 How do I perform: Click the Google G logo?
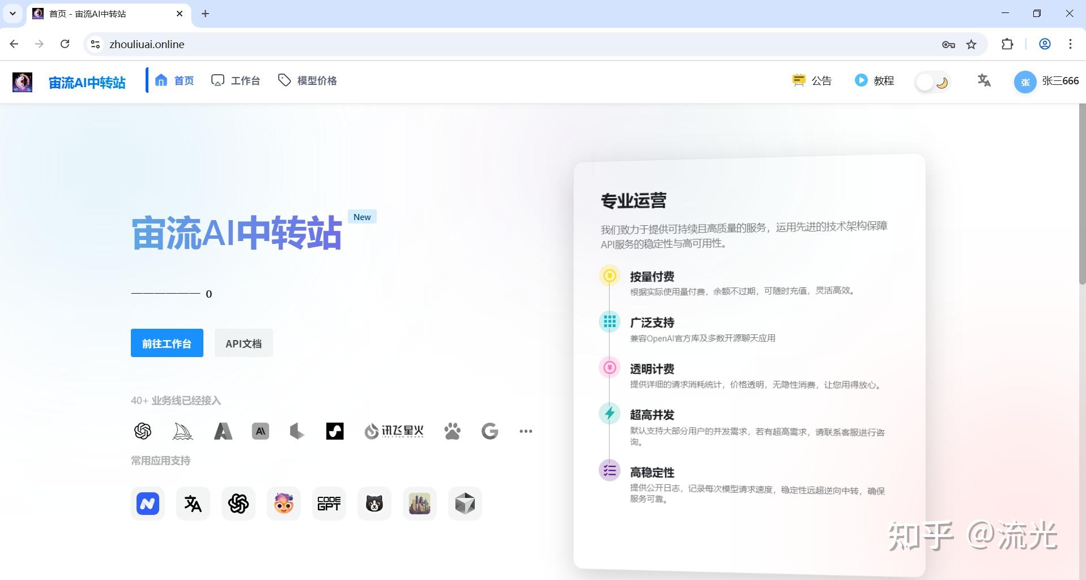click(489, 431)
